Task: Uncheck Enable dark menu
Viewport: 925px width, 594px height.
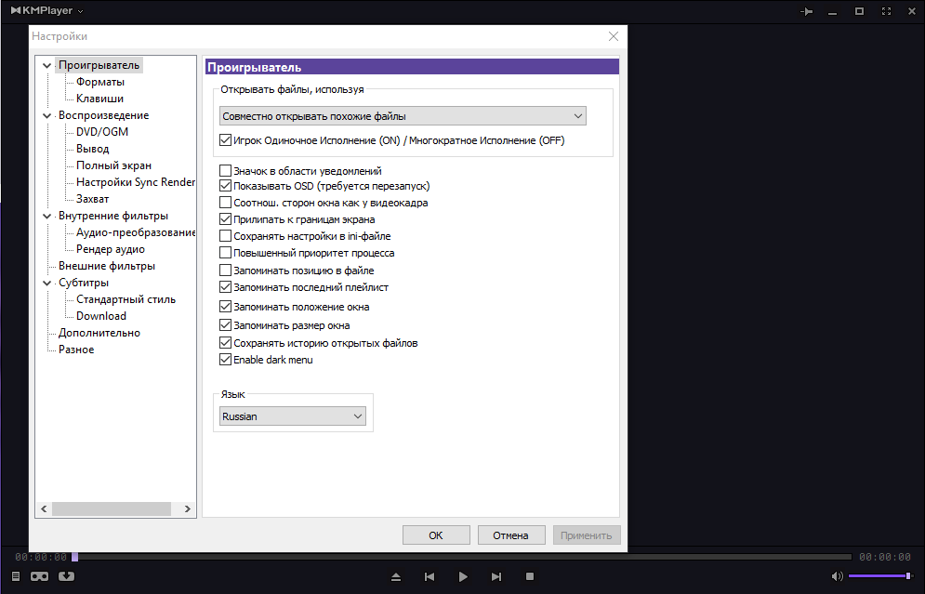Action: click(x=225, y=360)
